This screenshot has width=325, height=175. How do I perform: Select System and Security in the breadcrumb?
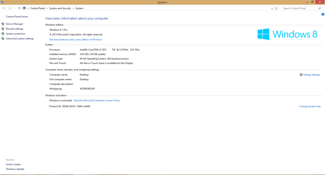click(x=60, y=8)
